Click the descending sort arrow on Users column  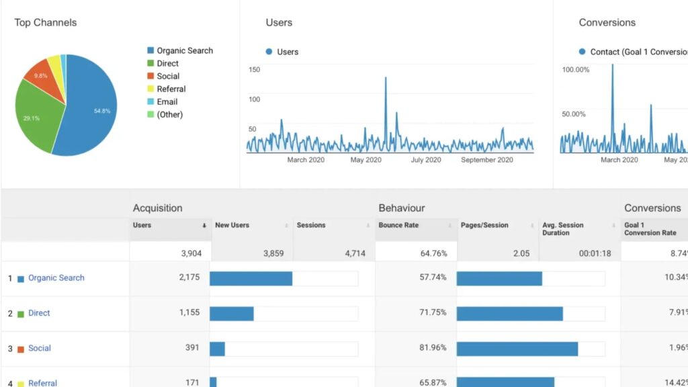tap(204, 224)
